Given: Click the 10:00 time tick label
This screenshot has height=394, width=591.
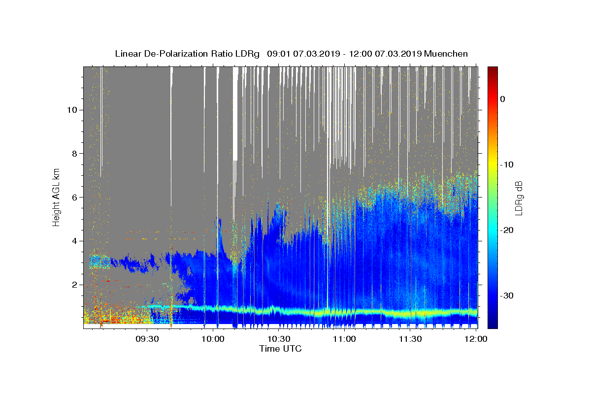Looking at the screenshot, I should click(213, 339).
